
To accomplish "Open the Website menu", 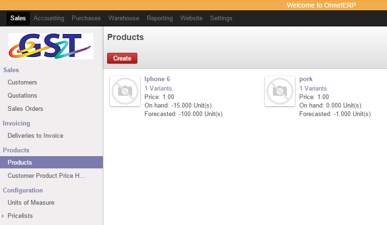I will [191, 18].
